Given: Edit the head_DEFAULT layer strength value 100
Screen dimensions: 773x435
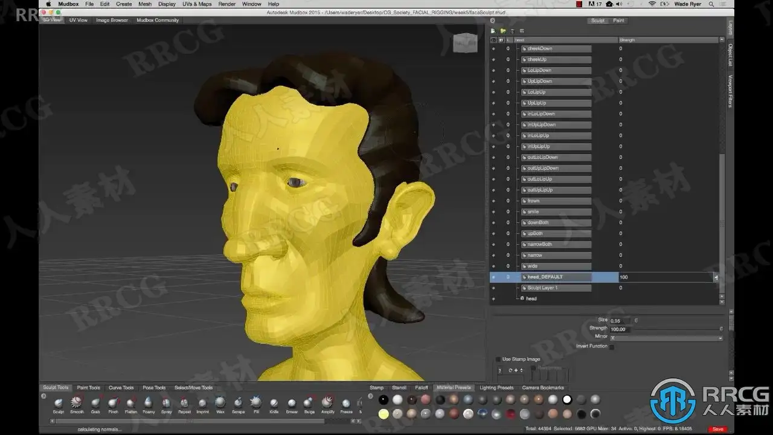Looking at the screenshot, I should point(666,277).
